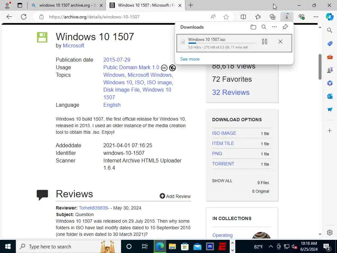337x253 pixels.
Task: Open the Collections icon
Action: click(272, 17)
